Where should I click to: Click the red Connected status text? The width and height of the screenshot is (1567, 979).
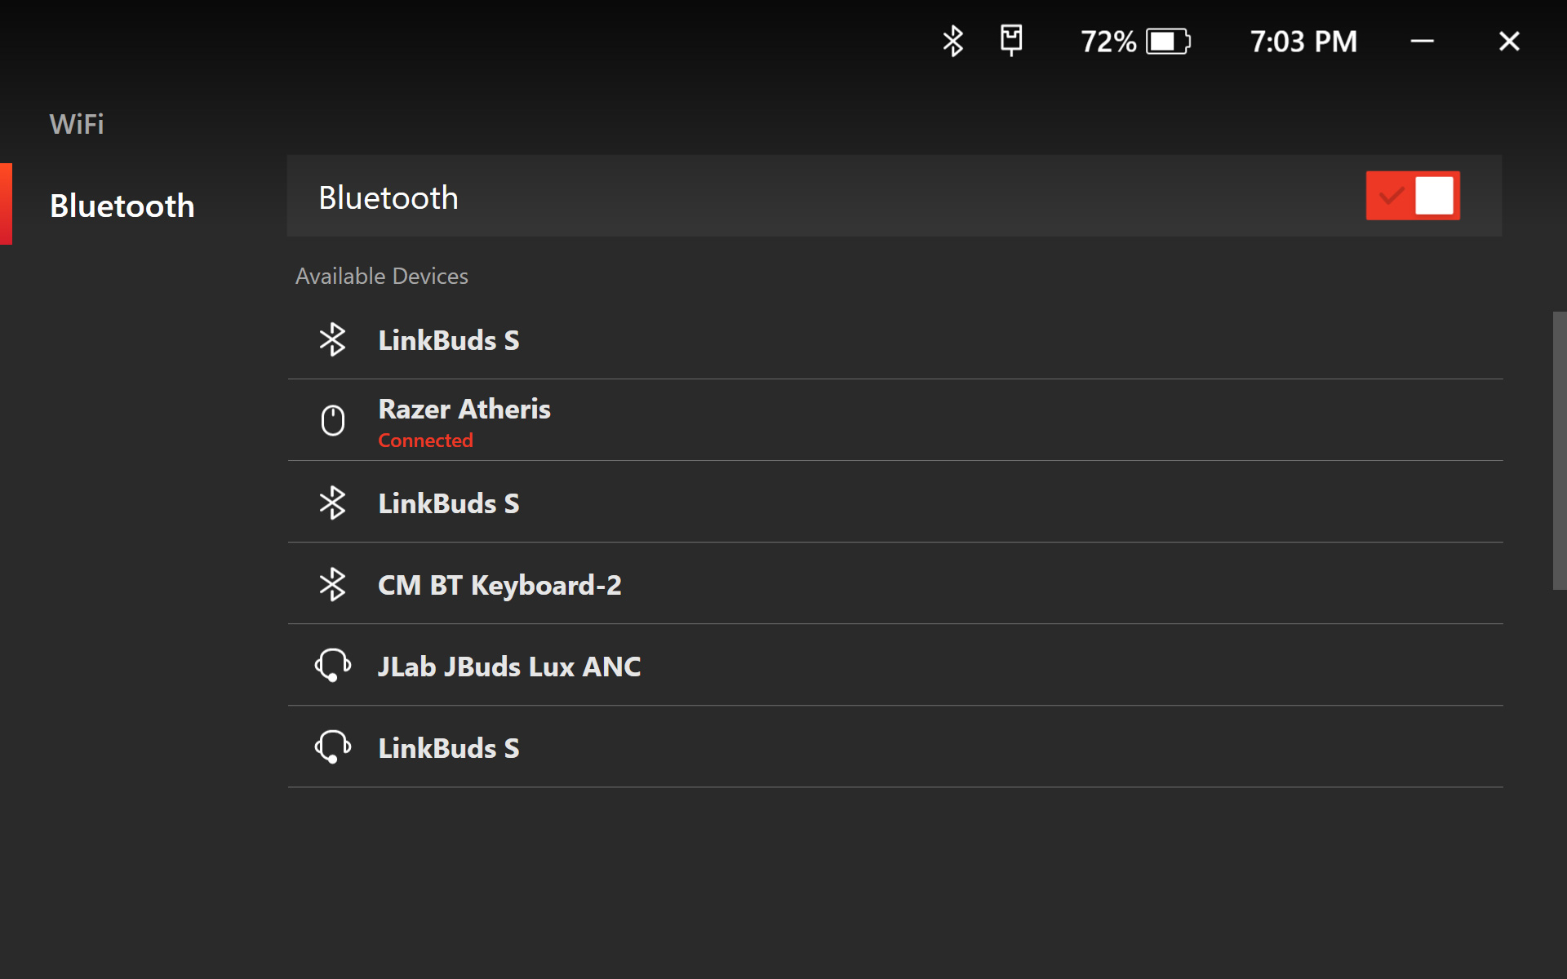point(425,441)
